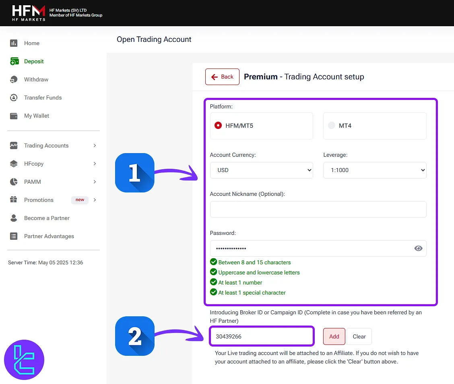The height and width of the screenshot is (384, 454).
Task: Click the PAMM pie chart icon
Action: 14,182
